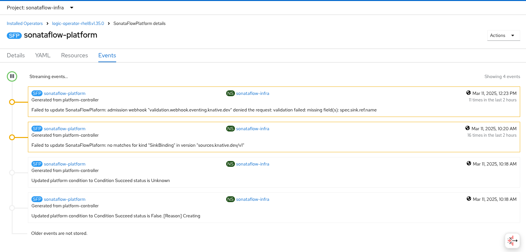Image resolution: width=526 pixels, height=252 pixels.
Task: Click the timeline marker for the webhook error event
Action: [12, 102]
